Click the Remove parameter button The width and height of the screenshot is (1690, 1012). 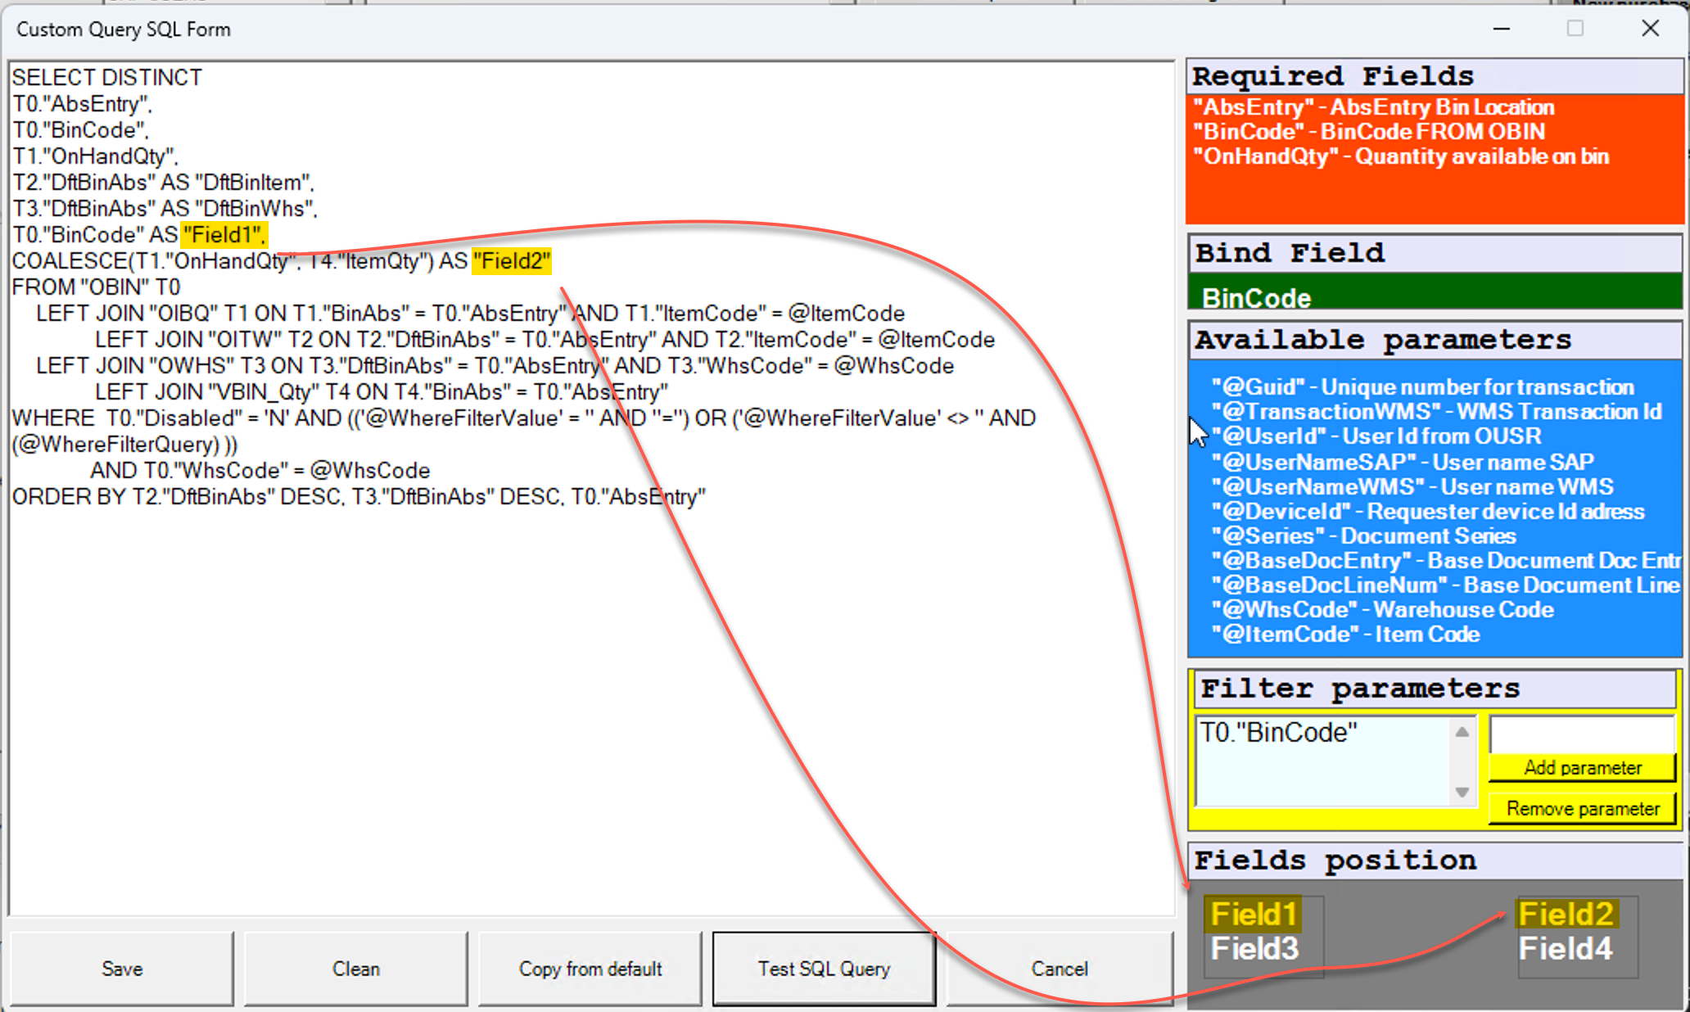click(1581, 808)
